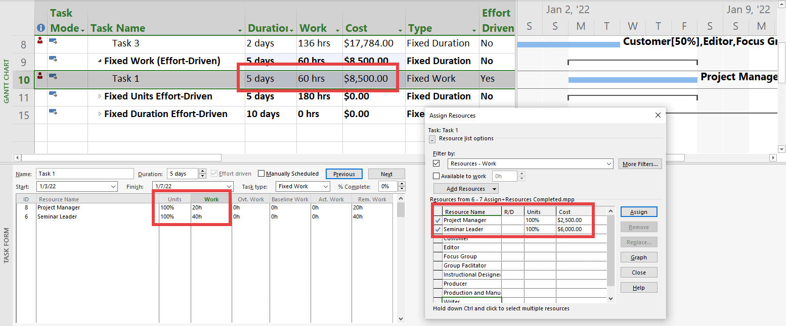Click the Help button in Assign Resources
Viewport: 786px width, 326px height.
(x=639, y=288)
